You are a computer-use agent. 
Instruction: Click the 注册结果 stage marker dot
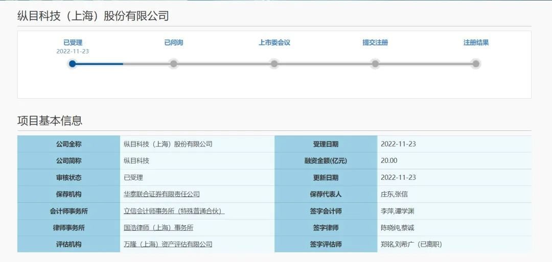point(476,64)
